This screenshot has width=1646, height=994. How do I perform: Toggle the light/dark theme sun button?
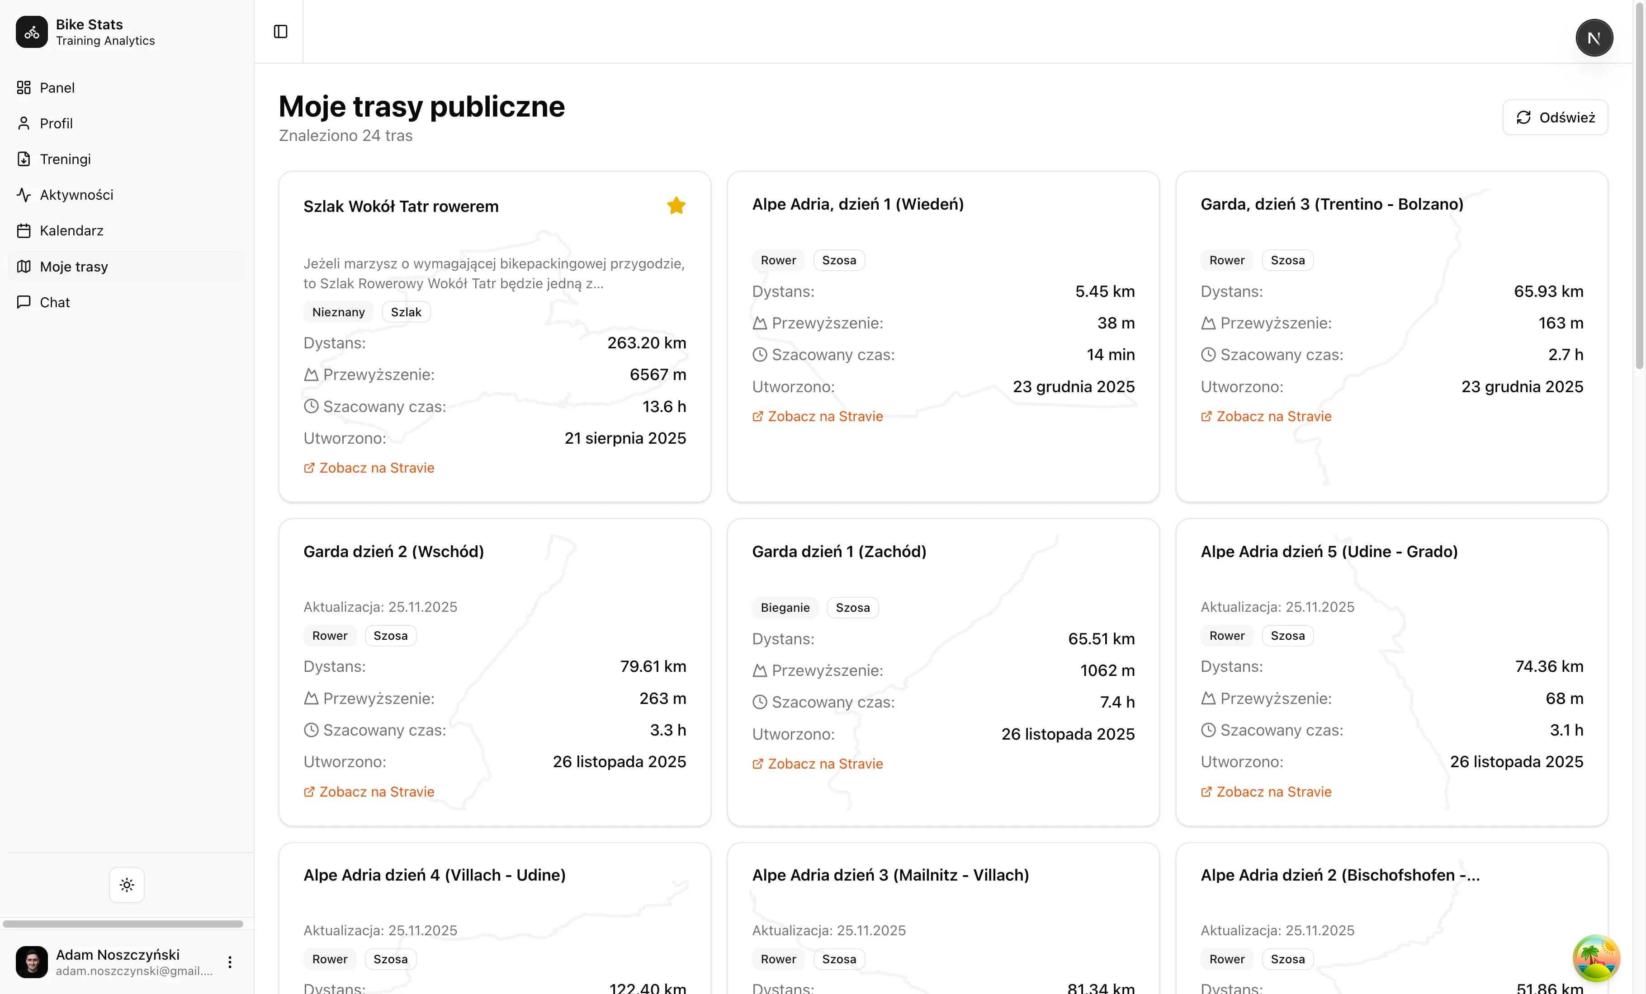coord(127,885)
